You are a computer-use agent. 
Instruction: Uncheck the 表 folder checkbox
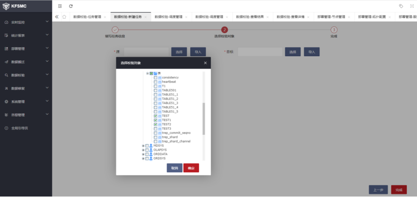pyautogui.click(x=151, y=73)
